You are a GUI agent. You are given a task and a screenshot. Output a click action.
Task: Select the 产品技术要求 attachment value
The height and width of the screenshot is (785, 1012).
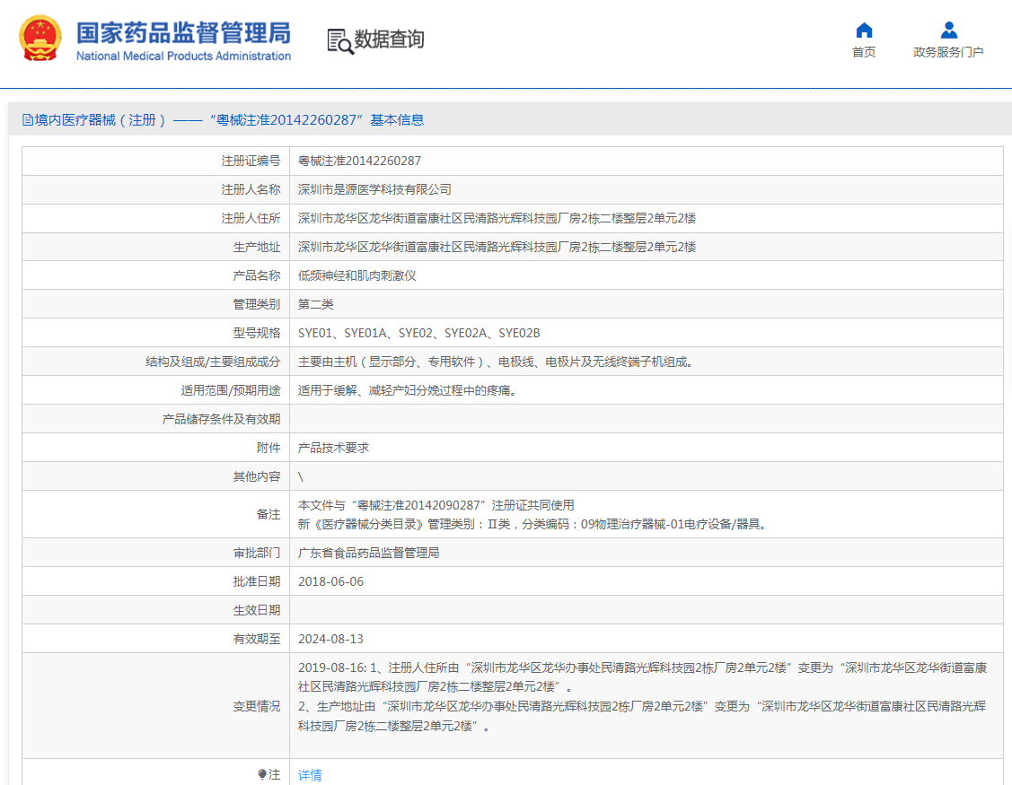tap(333, 448)
